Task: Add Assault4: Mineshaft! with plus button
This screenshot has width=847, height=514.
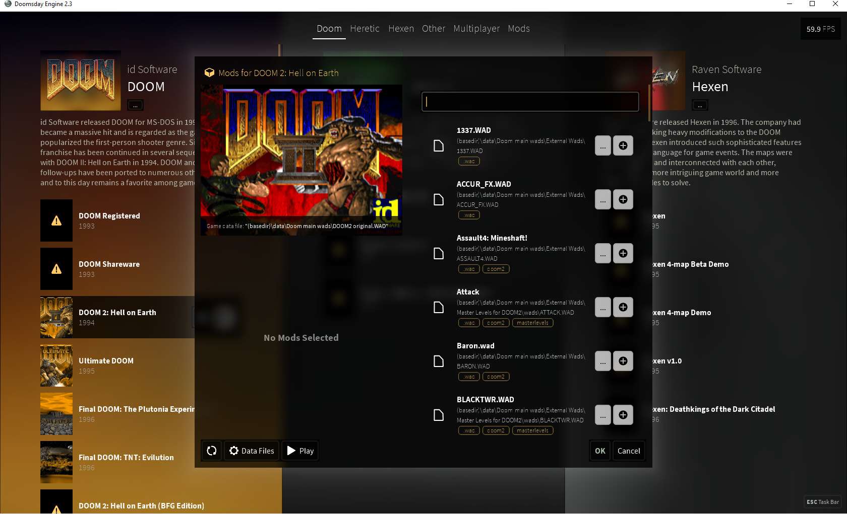Action: coord(623,253)
